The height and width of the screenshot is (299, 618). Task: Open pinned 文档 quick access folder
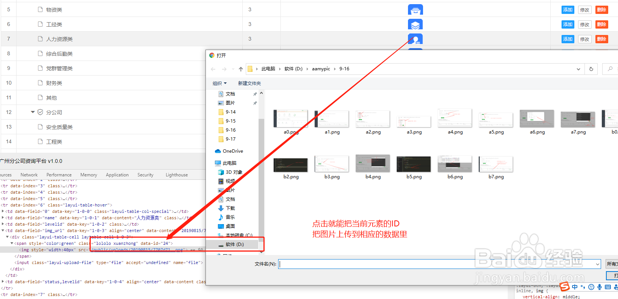coord(227,94)
